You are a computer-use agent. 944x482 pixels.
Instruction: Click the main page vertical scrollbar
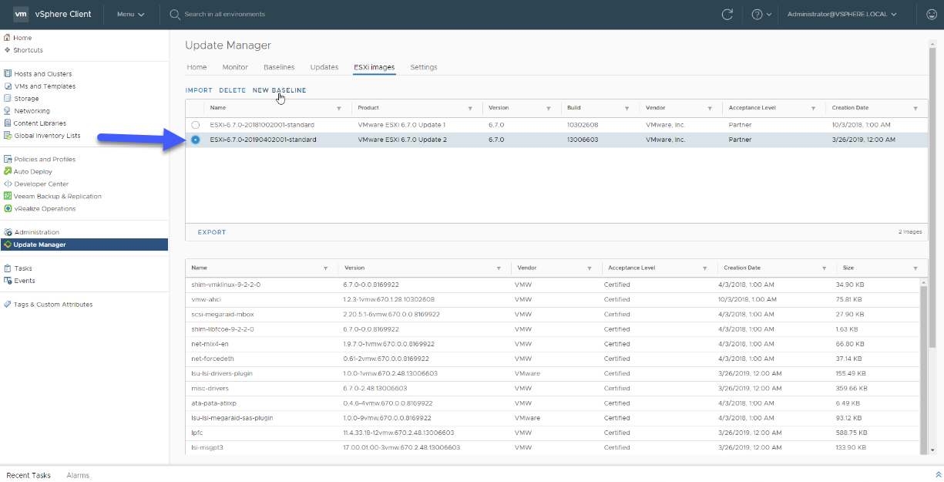tap(932, 197)
